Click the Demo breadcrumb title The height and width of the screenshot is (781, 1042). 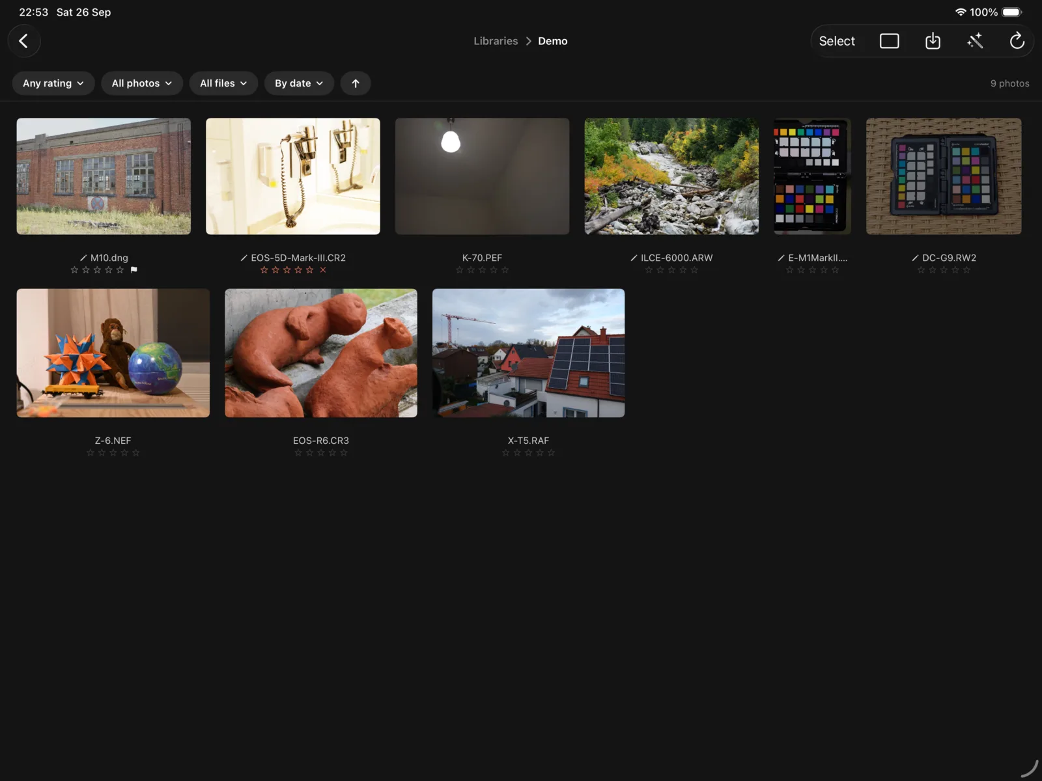(x=553, y=41)
